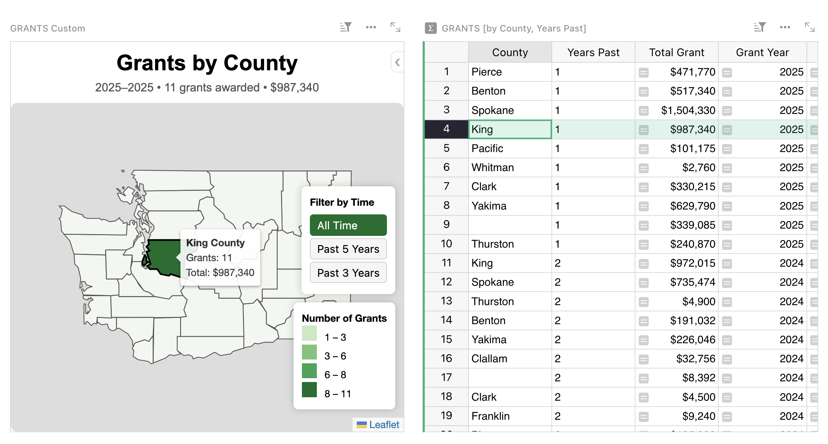828x444 pixels.
Task: Open three-dots menu of GRANTS by County table
Action: point(785,27)
